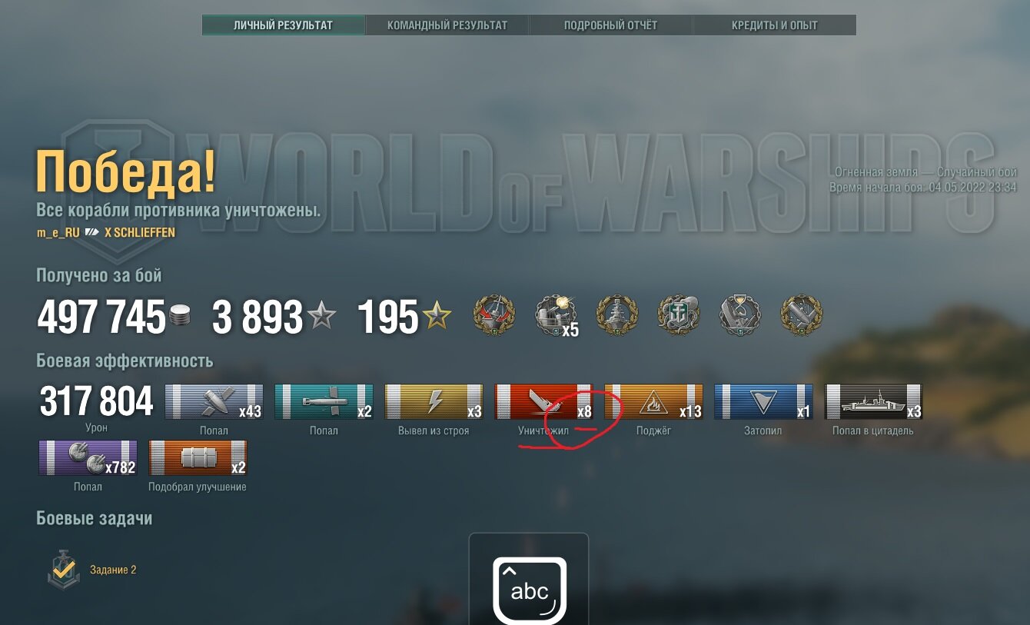Click the Поджёг x13 orange fire ribbon

coord(653,402)
